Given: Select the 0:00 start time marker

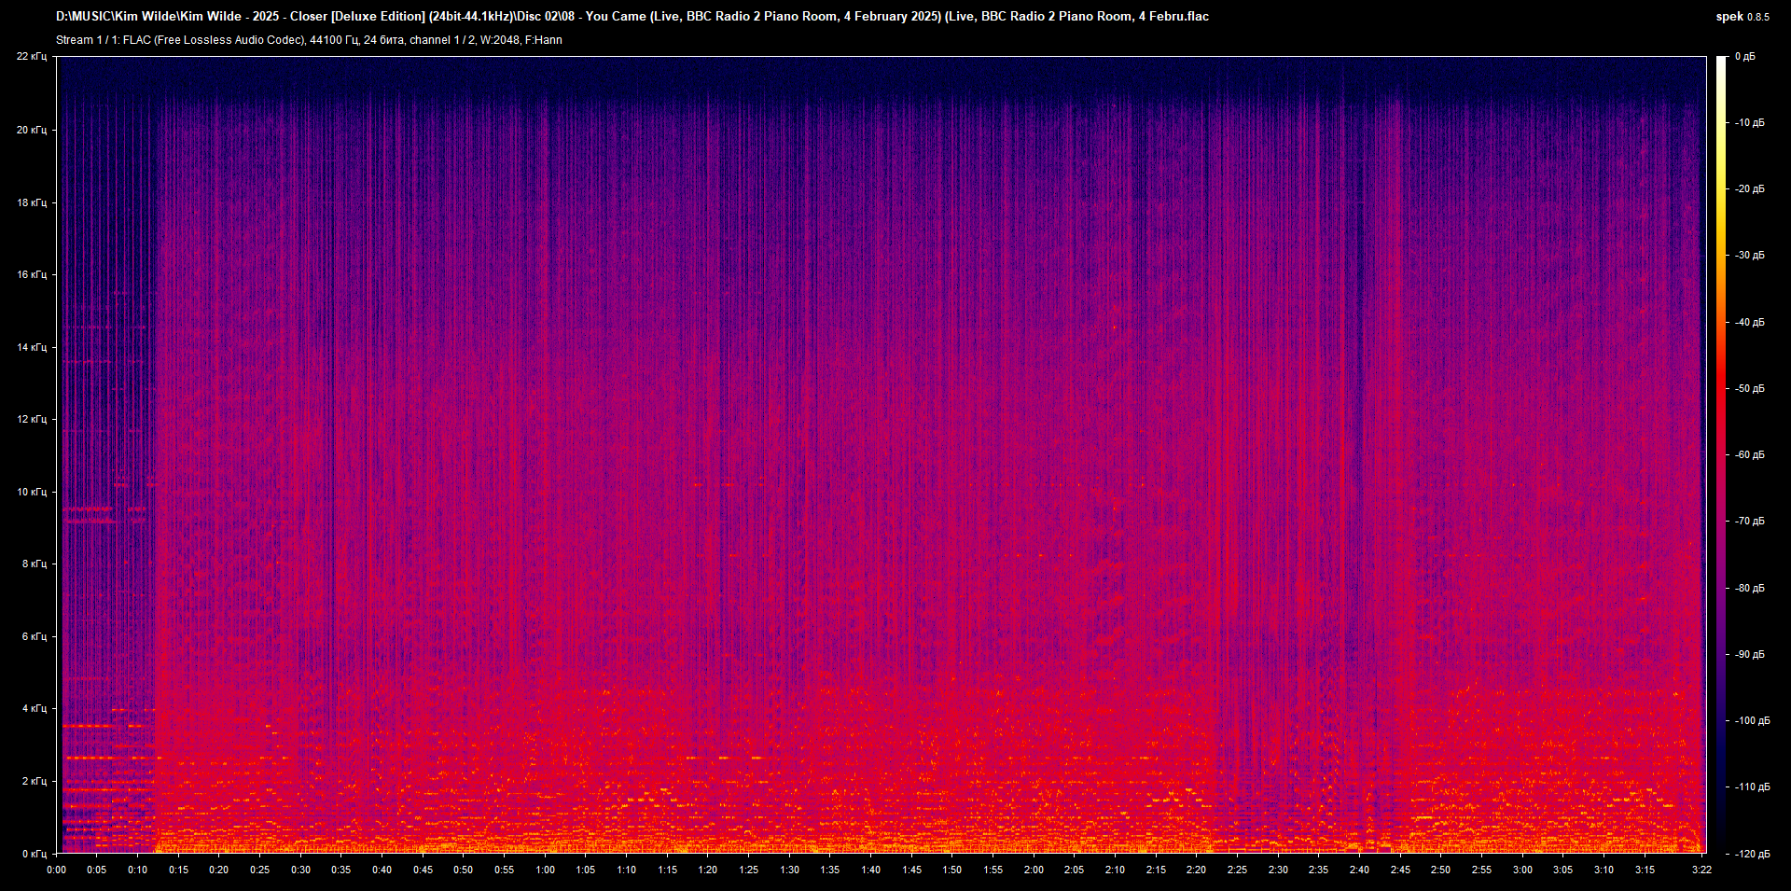Looking at the screenshot, I should (x=57, y=870).
